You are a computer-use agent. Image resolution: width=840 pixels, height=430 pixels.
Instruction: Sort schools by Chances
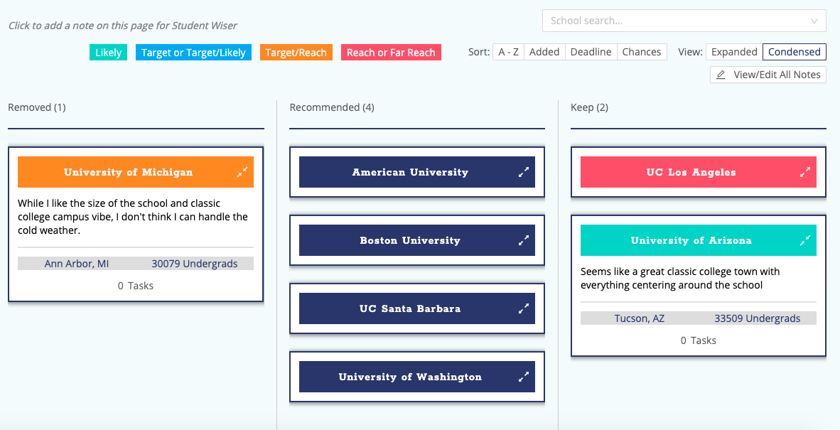[642, 52]
